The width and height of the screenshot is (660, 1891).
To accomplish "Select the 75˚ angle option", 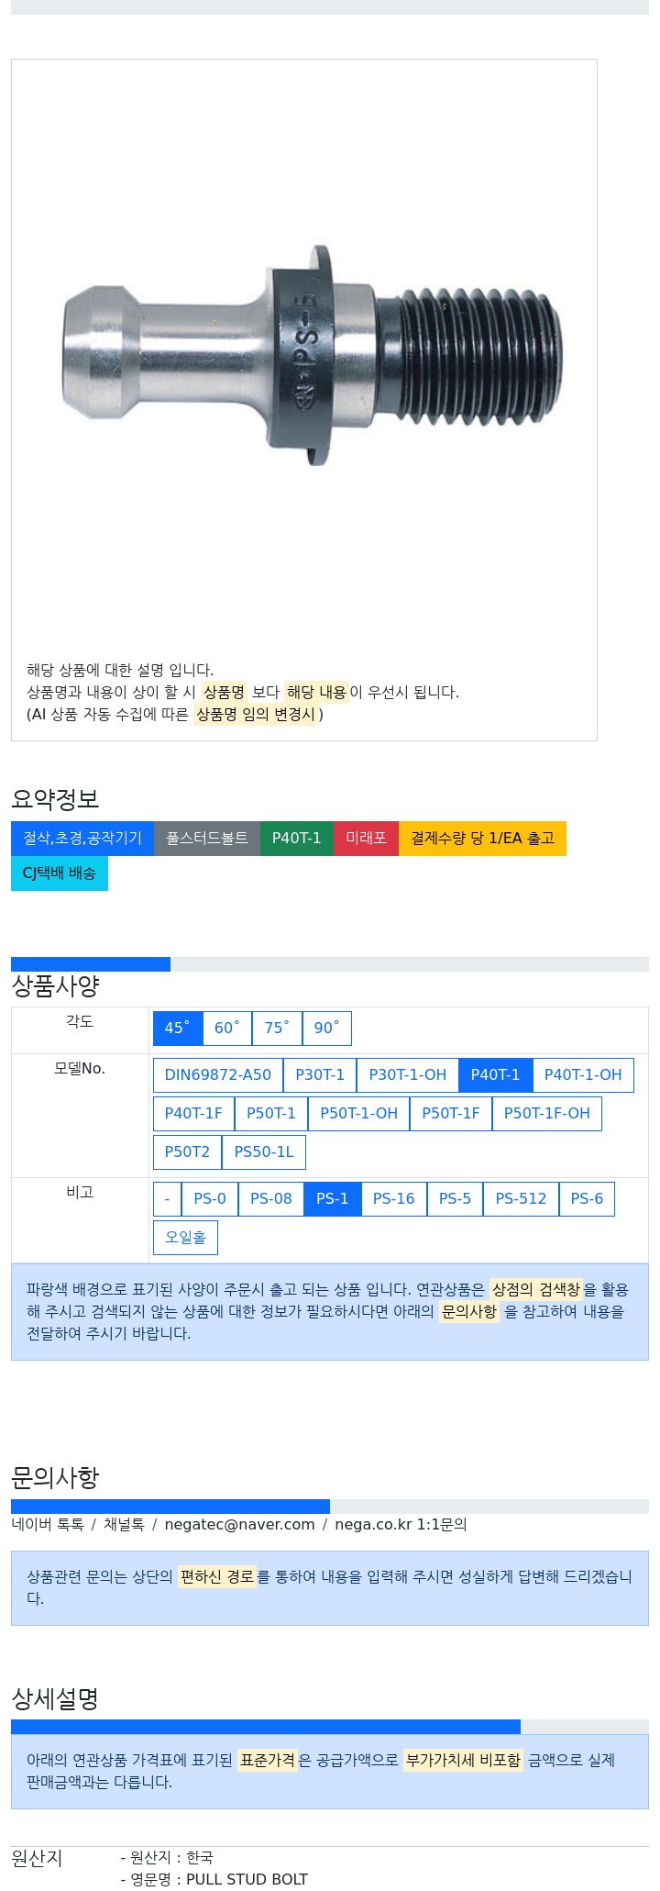I will tap(277, 1028).
